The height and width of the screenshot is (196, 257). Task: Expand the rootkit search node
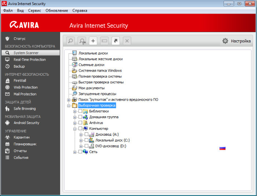pos(69,100)
